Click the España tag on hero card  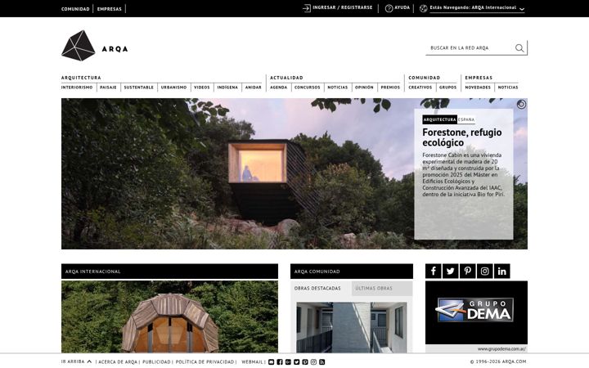[466, 119]
